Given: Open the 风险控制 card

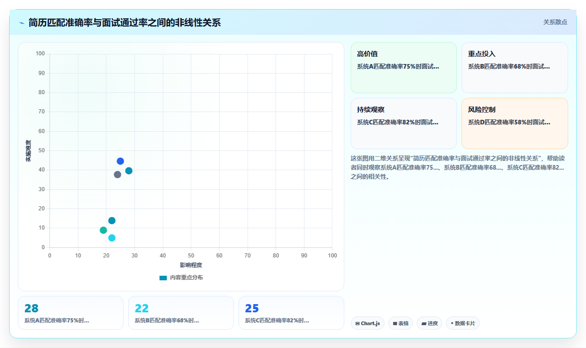Looking at the screenshot, I should click(x=515, y=123).
